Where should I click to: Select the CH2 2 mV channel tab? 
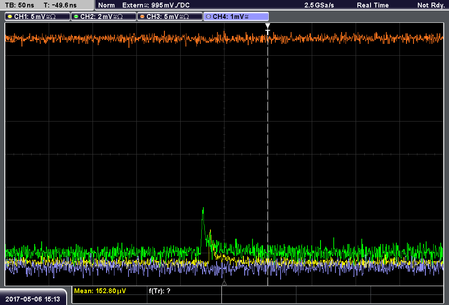click(x=103, y=17)
